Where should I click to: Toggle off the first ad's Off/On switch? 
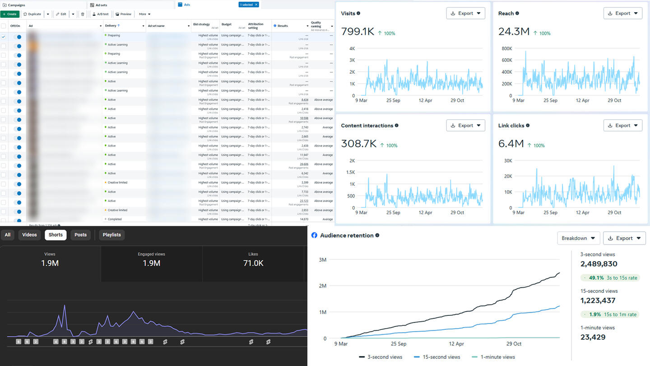[17, 37]
